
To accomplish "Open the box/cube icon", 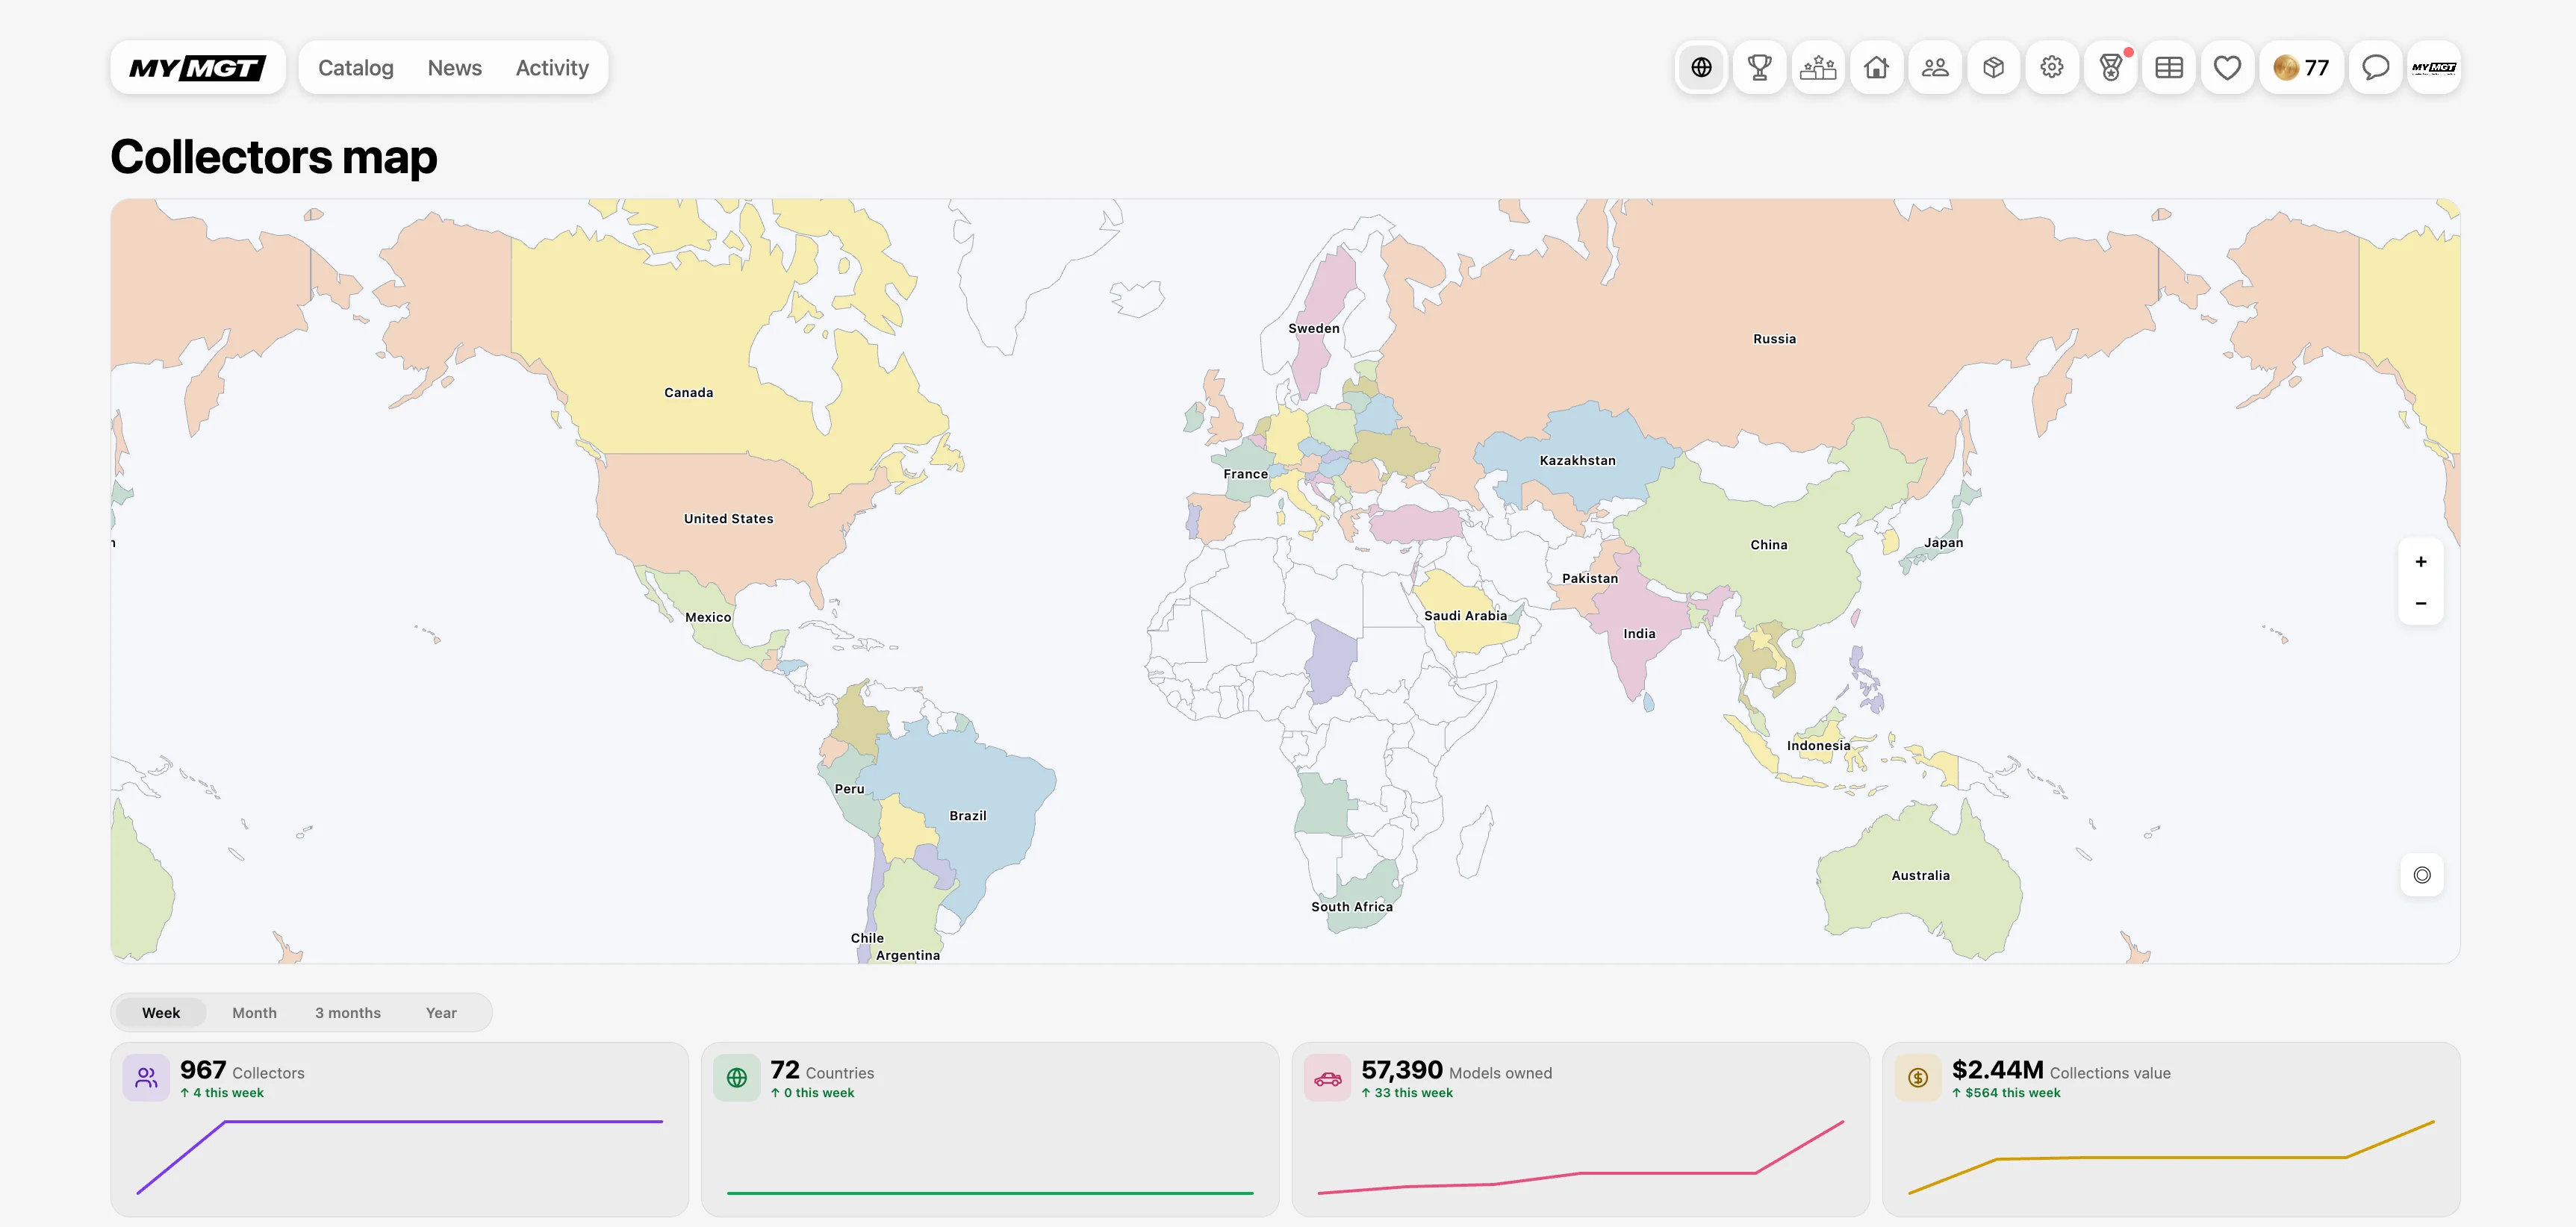I will (x=1994, y=68).
